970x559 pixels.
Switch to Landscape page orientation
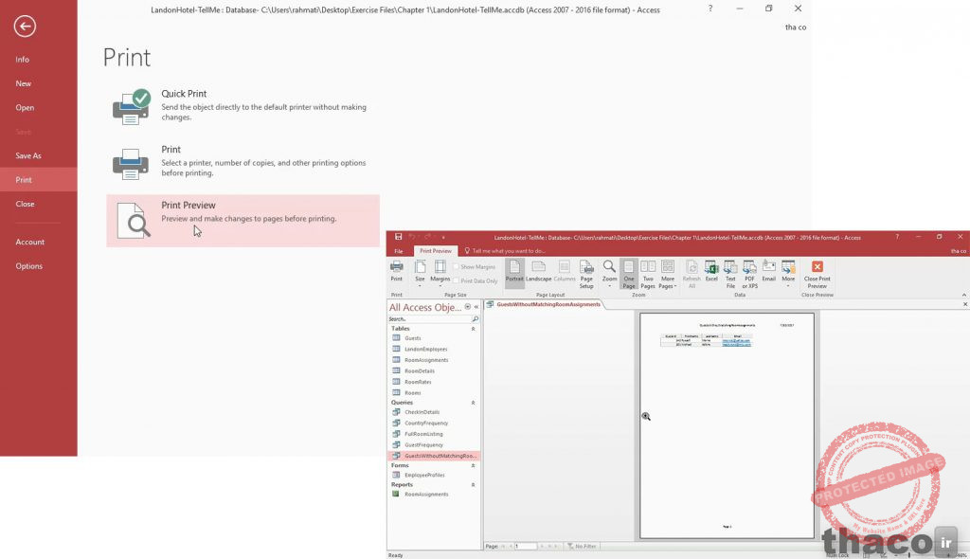(x=538, y=271)
